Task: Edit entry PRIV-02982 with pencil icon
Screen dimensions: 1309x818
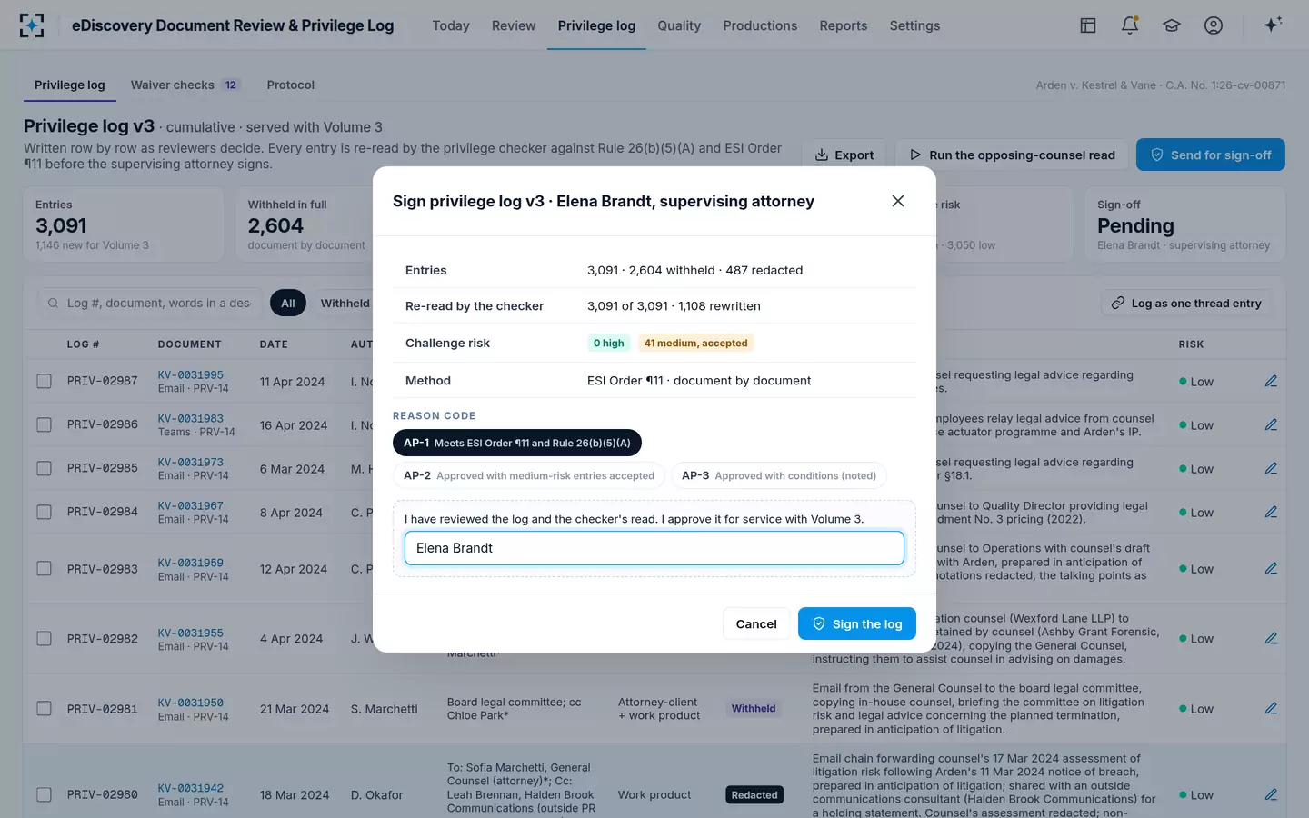Action: [x=1271, y=638]
